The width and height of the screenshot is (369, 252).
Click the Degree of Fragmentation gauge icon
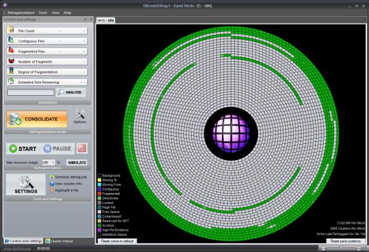pyautogui.click(x=11, y=71)
